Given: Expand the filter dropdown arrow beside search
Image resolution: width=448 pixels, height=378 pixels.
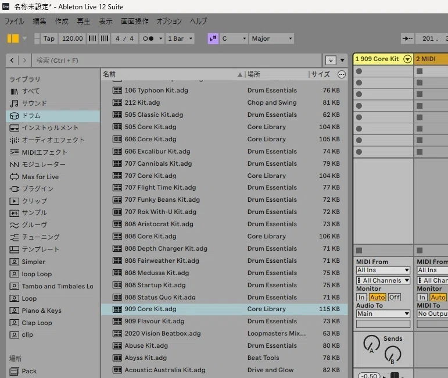Looking at the screenshot, I should point(342,60).
